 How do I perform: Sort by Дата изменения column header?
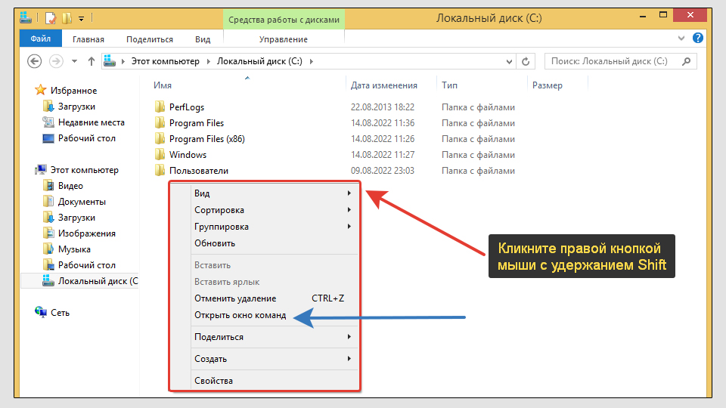[384, 85]
